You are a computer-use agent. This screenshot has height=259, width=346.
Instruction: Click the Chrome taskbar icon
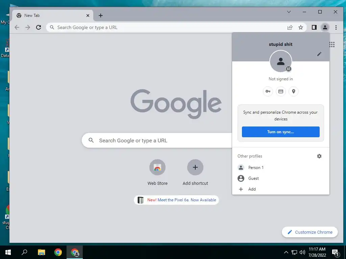[58, 252]
